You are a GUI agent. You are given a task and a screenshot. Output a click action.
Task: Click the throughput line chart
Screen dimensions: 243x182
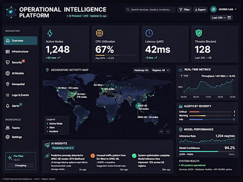tap(208, 87)
